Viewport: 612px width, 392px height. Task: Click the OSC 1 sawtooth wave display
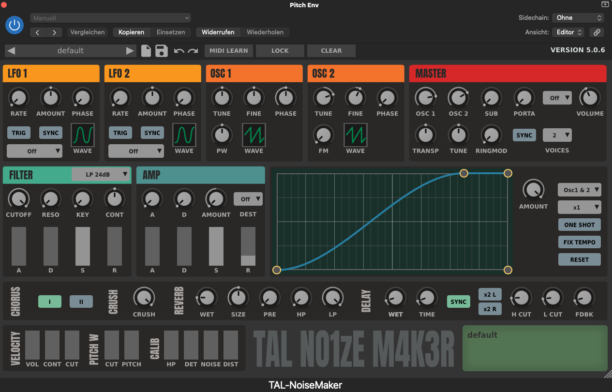(x=254, y=135)
